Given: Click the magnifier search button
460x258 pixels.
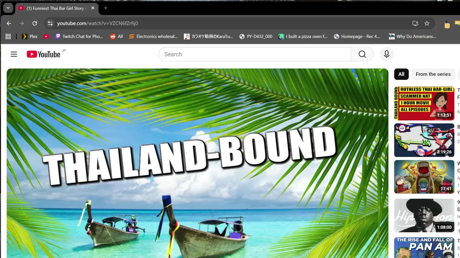Looking at the screenshot, I should click(x=362, y=54).
